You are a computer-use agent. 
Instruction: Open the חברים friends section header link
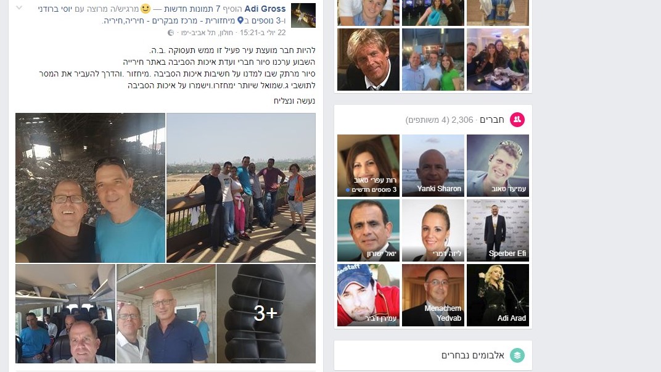(492, 120)
